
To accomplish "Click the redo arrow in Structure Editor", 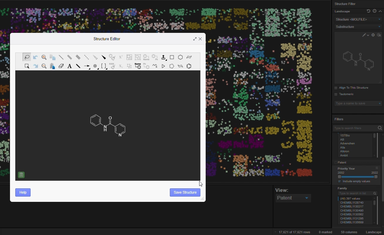I will 36,66.
